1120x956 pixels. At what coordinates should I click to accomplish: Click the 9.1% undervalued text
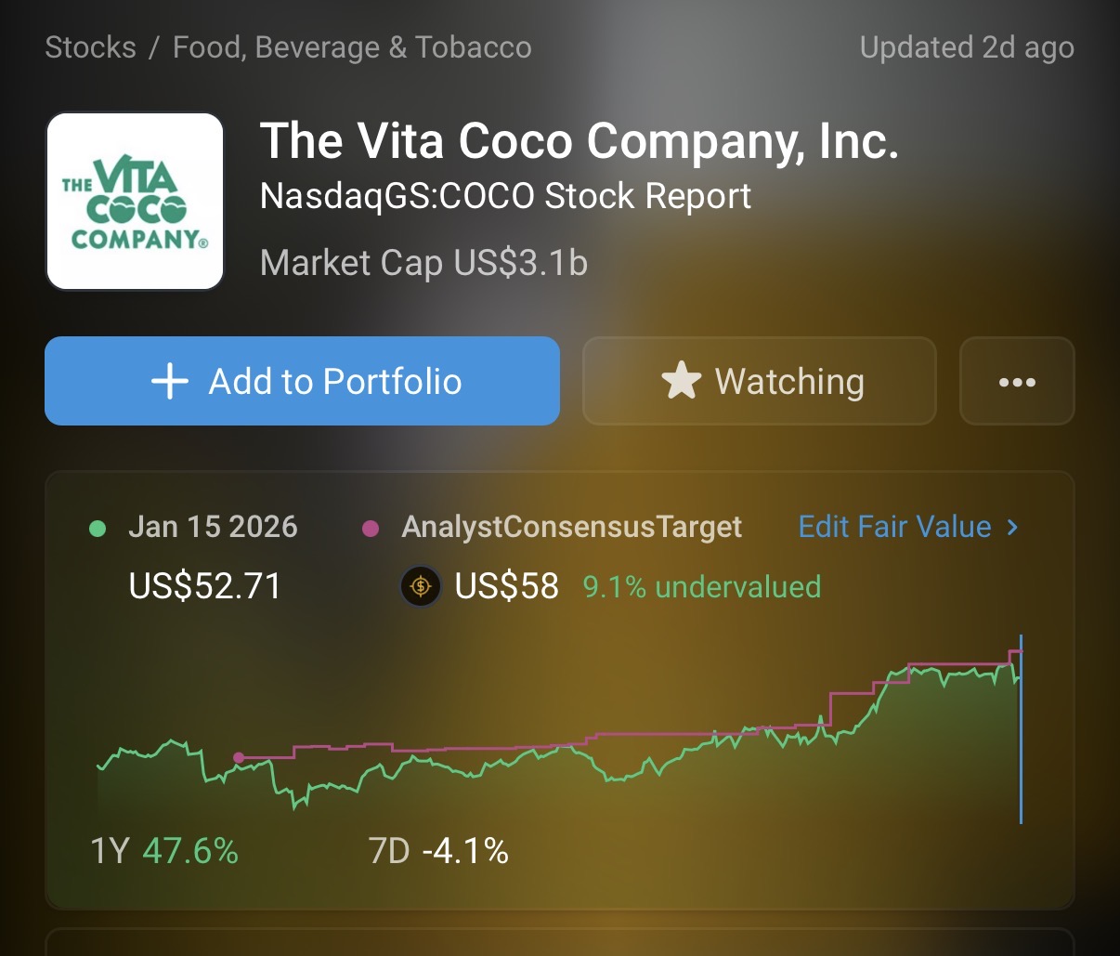pyautogui.click(x=702, y=587)
